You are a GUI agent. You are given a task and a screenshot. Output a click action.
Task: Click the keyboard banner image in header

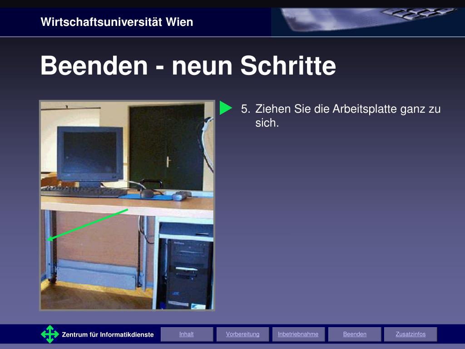coord(368,22)
